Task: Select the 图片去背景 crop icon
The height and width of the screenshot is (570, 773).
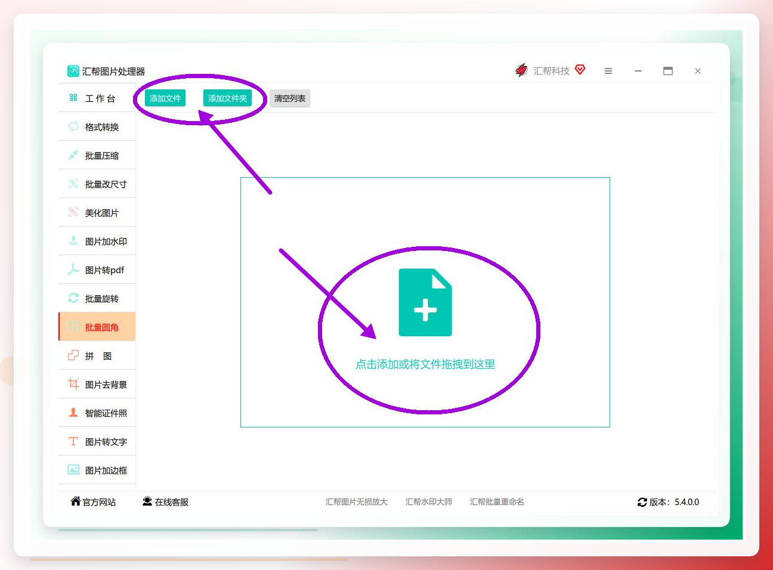Action: 73,384
